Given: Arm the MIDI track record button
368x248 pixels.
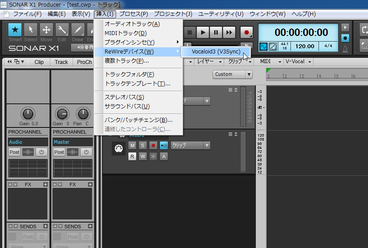Looking at the screenshot, I should click(x=153, y=145).
